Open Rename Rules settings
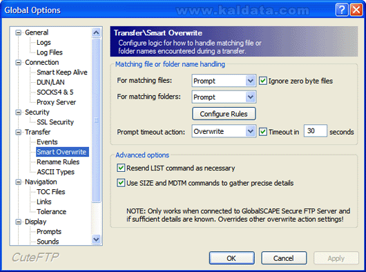This screenshot has width=366, height=272. tap(58, 162)
